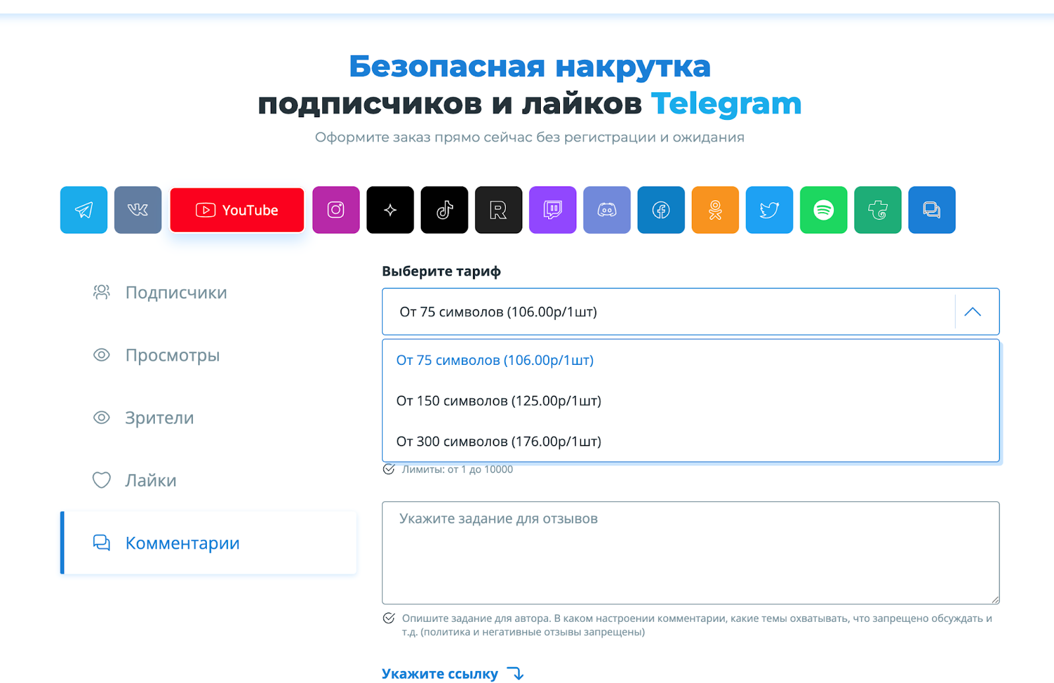This screenshot has width=1054, height=683.
Task: Choose the Discord controller icon
Action: pos(607,210)
